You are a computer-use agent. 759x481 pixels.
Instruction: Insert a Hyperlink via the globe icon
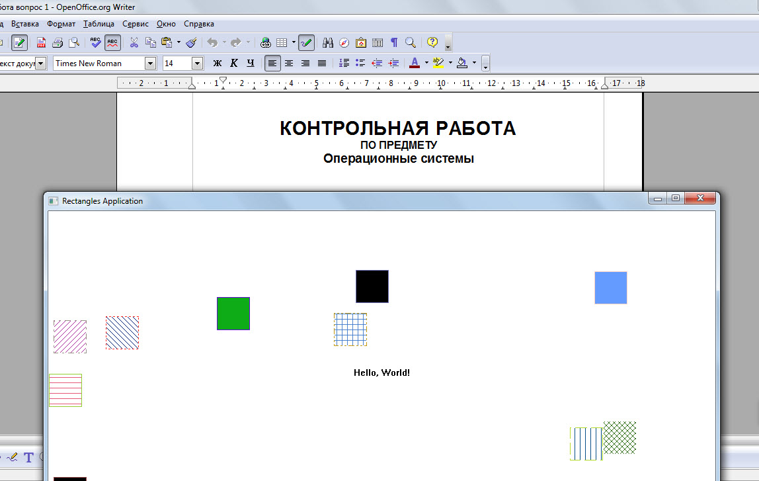pos(265,42)
